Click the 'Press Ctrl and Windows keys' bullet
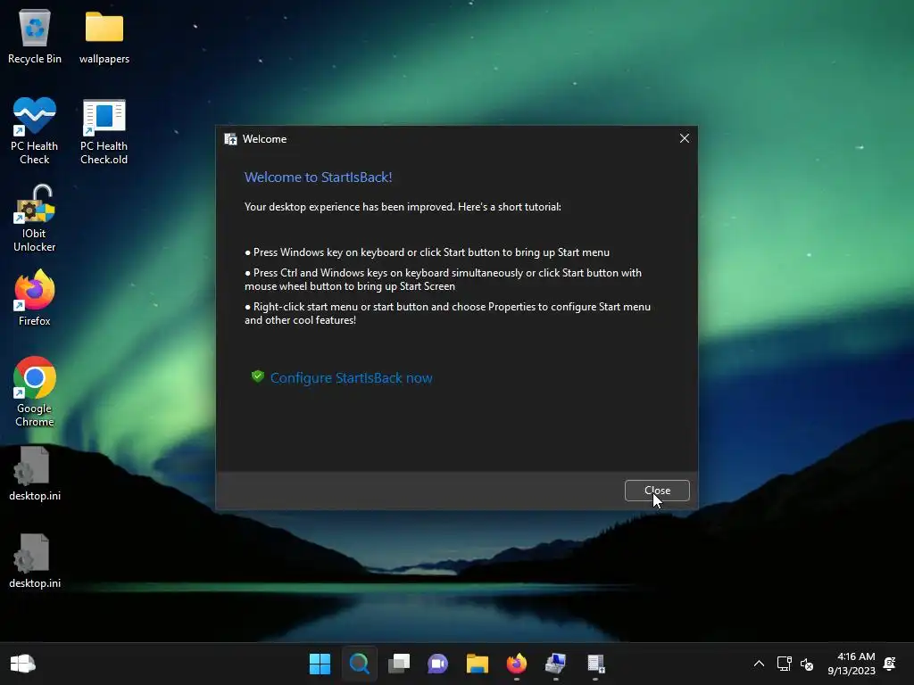Viewport: 914px width, 685px height. click(x=443, y=279)
